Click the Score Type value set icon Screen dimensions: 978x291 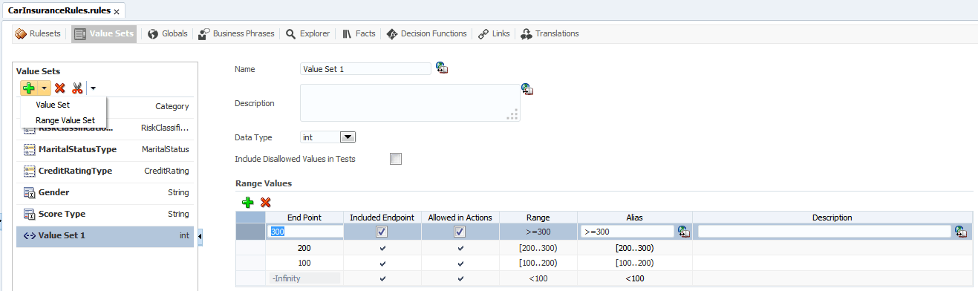30,215
